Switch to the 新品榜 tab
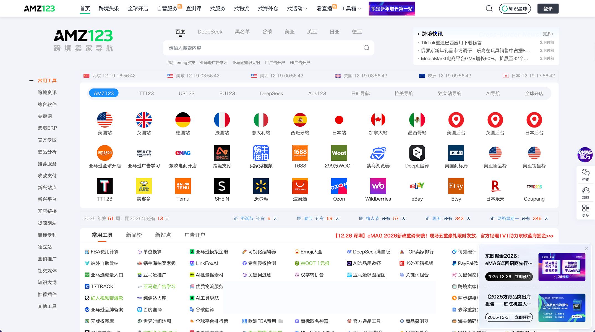595x332 pixels. (134, 235)
